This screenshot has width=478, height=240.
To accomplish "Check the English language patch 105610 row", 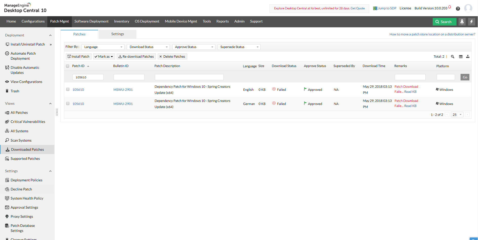I will coord(68,89).
